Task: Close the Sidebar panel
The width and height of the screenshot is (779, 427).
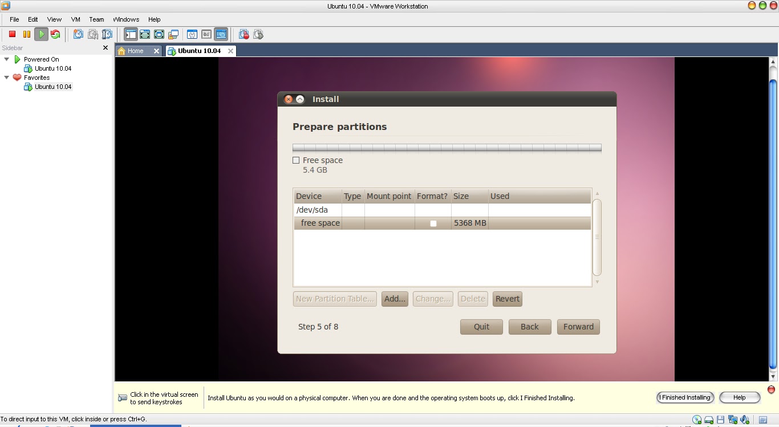Action: [x=105, y=48]
